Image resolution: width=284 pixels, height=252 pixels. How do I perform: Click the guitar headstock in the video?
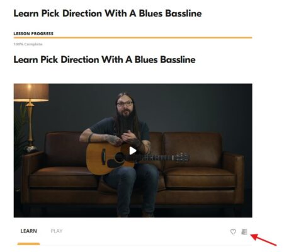(181, 157)
